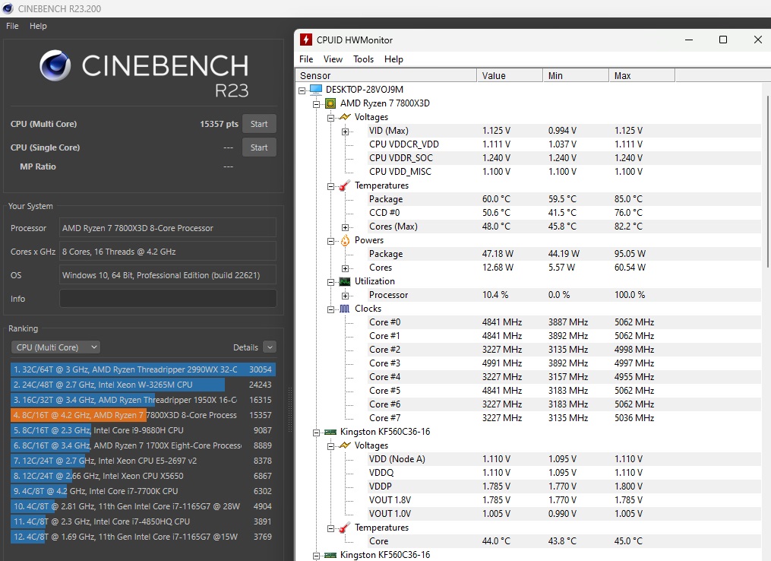Click the Cinebench logo sphere icon
This screenshot has height=561, width=771.
click(55, 65)
